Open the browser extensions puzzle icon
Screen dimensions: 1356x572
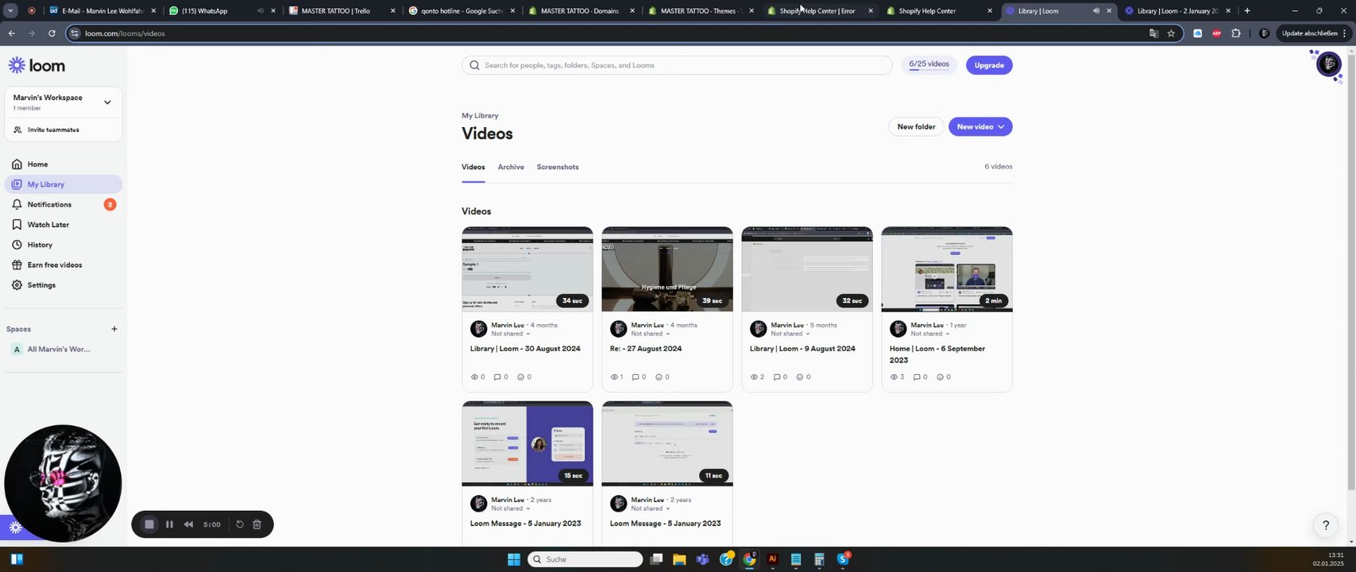point(1235,33)
